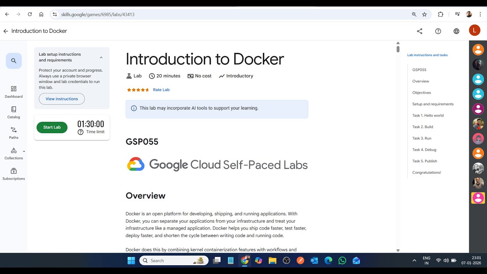Viewport: 487px width, 274px height.
Task: Jump to GSP055 in the lab outline
Action: [419, 70]
